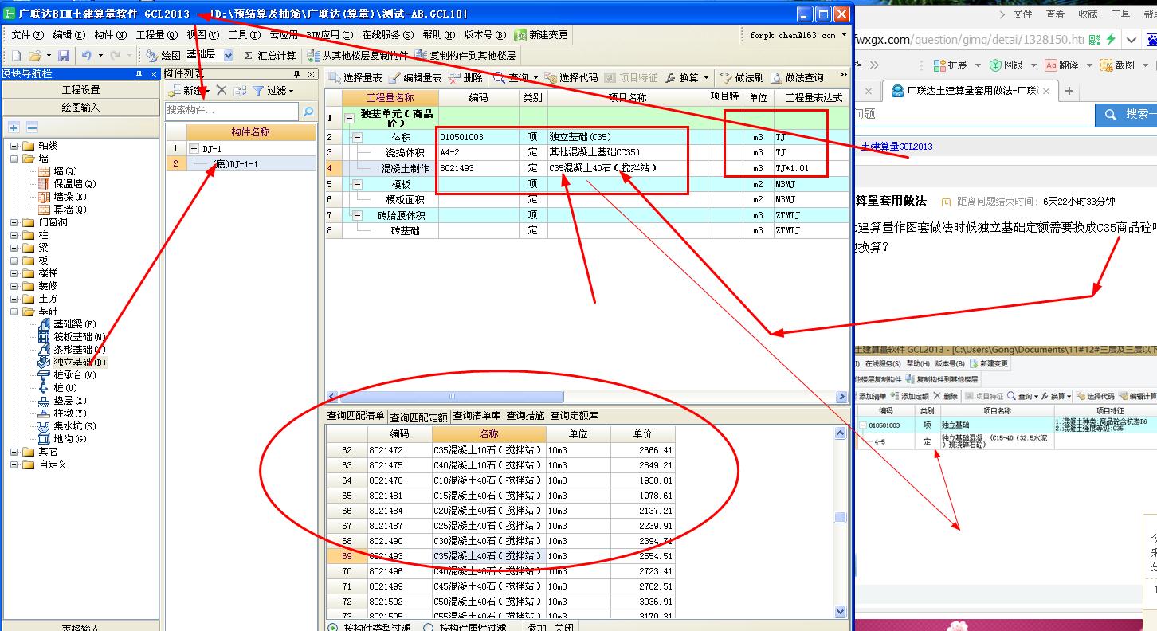The width and height of the screenshot is (1157, 631).
Task: Select 筏板基础(M) in navigation tree
Action: (71, 337)
